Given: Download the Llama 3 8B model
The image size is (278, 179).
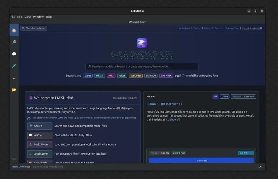Looking at the screenshot, I should [x=201, y=161].
